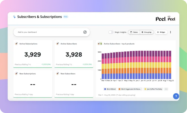Click the +3,929 (0%) change indicator
This screenshot has height=113, width=187.
[x=46, y=64]
